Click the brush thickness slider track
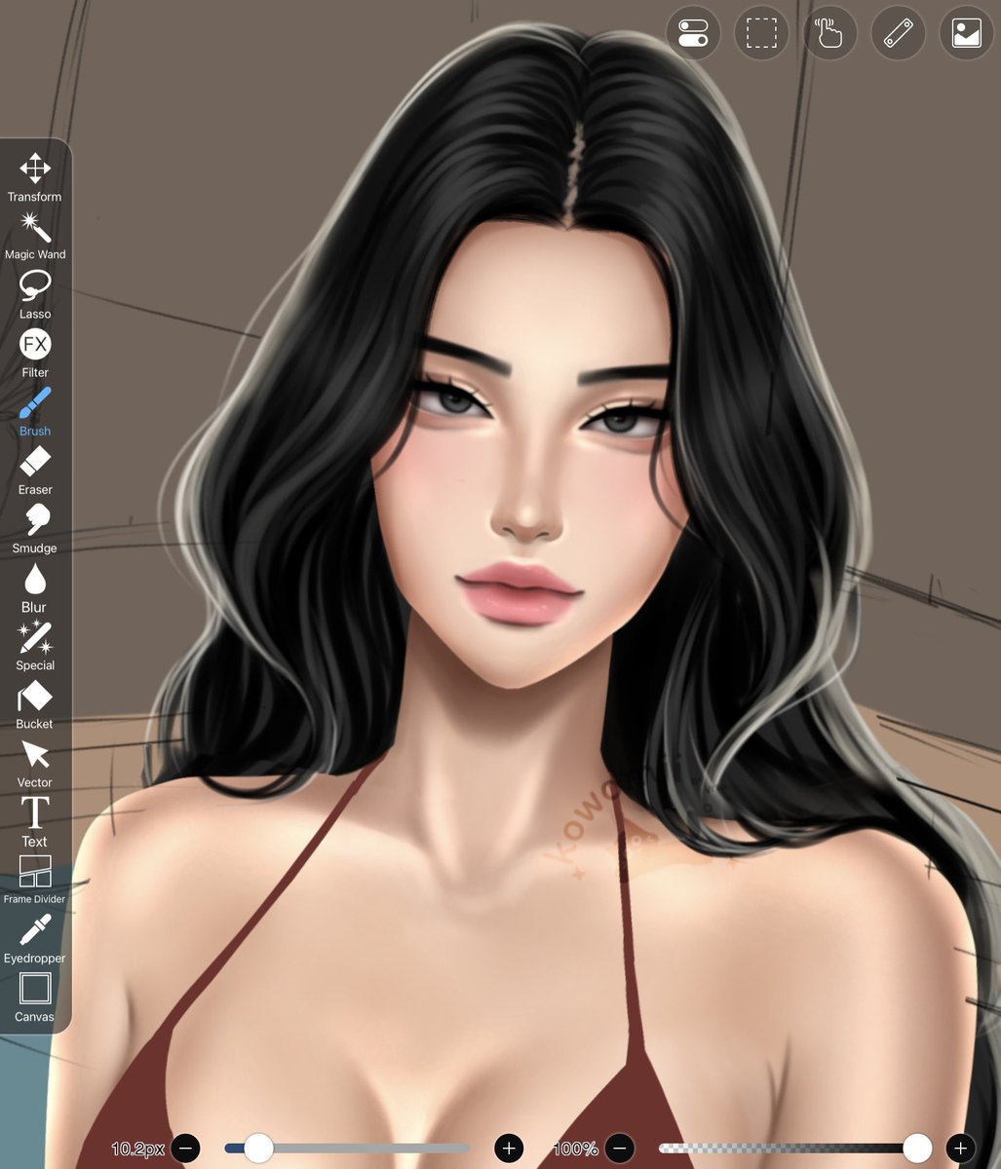 coord(347,1148)
